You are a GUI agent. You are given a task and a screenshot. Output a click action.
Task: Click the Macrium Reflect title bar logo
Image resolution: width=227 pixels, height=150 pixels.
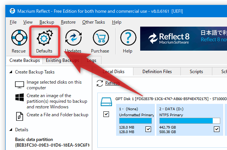(12, 11)
